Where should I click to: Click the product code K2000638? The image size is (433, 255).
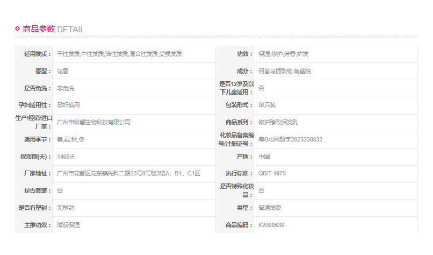(x=271, y=225)
